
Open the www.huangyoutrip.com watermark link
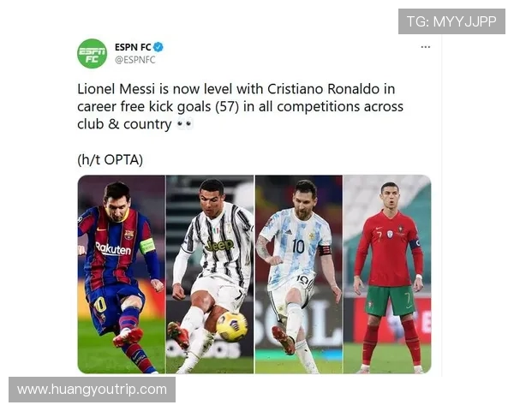(x=93, y=390)
